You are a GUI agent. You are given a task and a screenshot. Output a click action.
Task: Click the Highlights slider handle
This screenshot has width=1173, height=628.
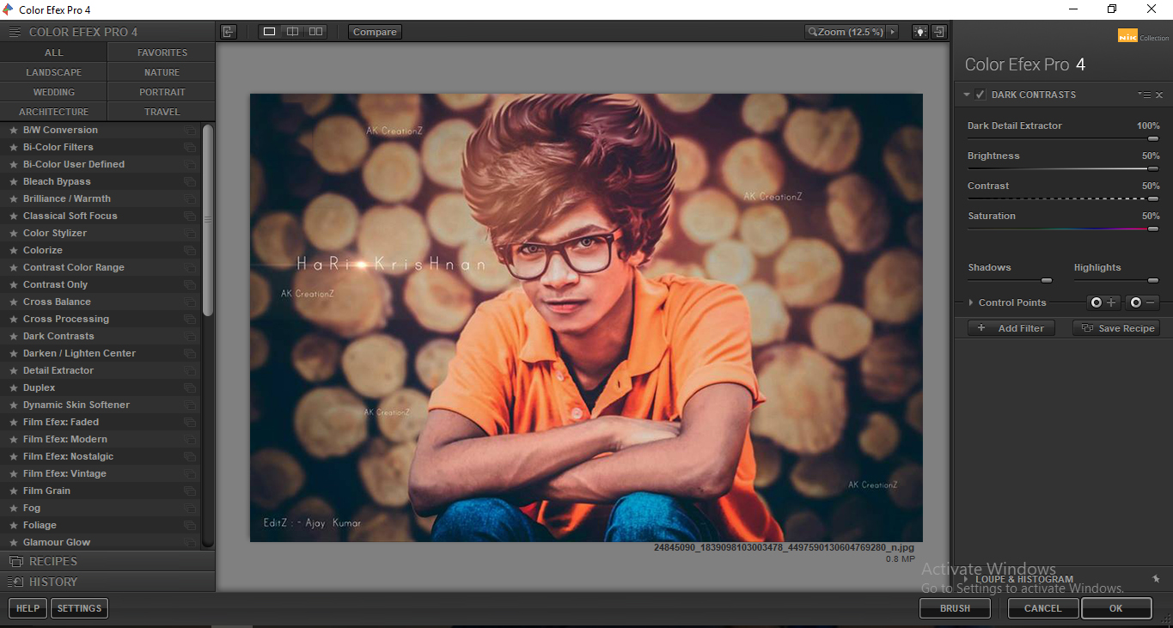pyautogui.click(x=1153, y=280)
